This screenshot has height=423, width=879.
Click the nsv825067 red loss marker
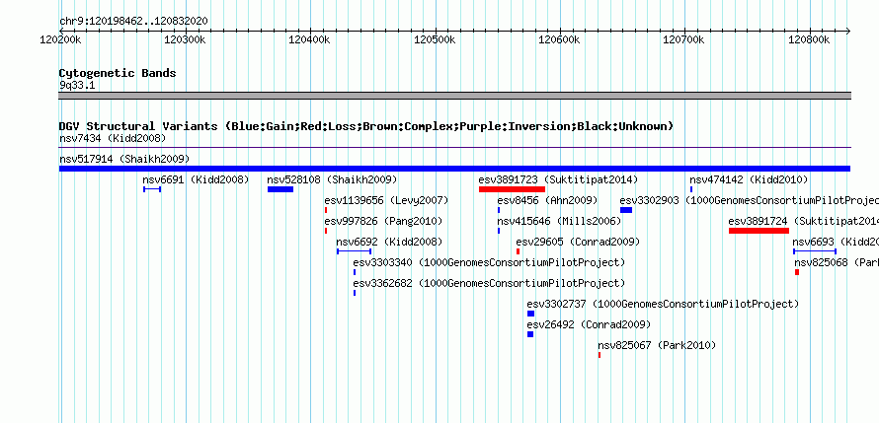point(599,355)
